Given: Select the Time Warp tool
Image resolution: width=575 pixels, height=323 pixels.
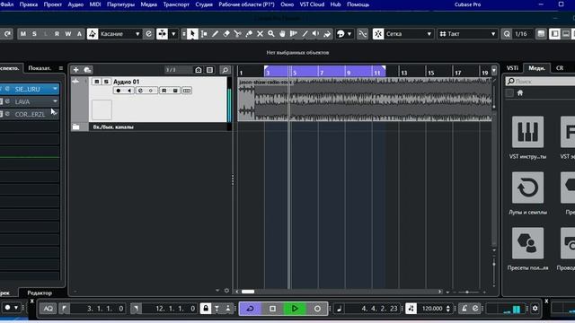Looking at the screenshot, I should point(294,34).
